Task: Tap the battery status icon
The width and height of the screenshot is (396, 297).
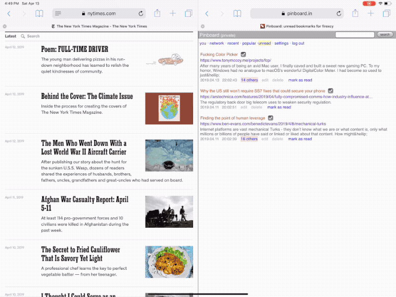Action: pos(388,3)
